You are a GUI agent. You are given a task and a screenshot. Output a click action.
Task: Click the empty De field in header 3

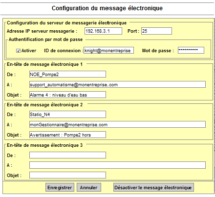[67, 155]
